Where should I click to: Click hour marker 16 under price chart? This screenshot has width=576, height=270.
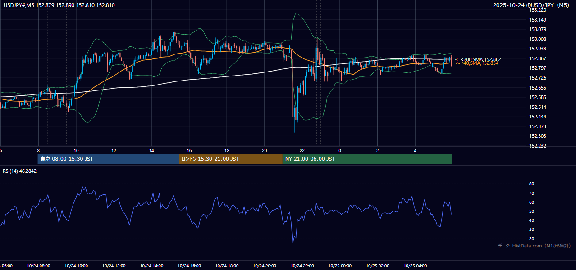coord(189,151)
